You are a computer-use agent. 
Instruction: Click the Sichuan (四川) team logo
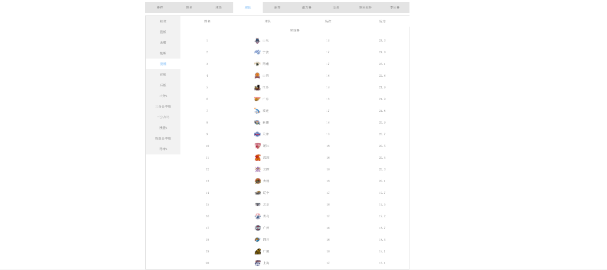coord(258,240)
